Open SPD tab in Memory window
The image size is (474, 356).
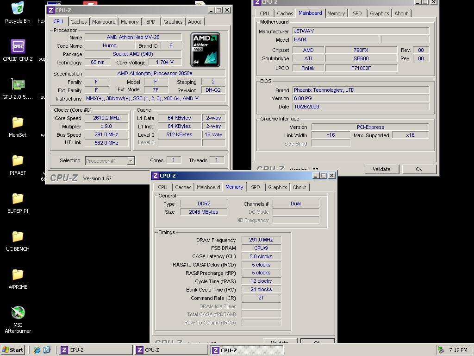[x=256, y=187]
